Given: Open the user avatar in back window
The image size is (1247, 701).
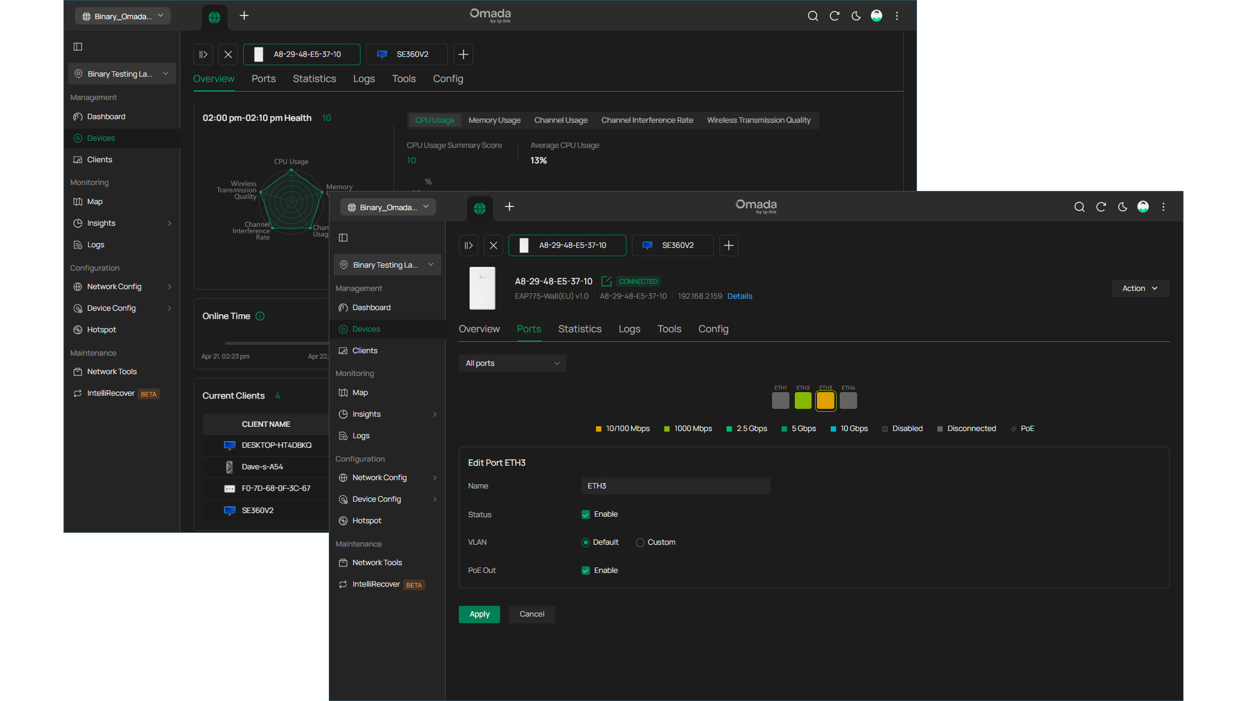Looking at the screenshot, I should 877,16.
